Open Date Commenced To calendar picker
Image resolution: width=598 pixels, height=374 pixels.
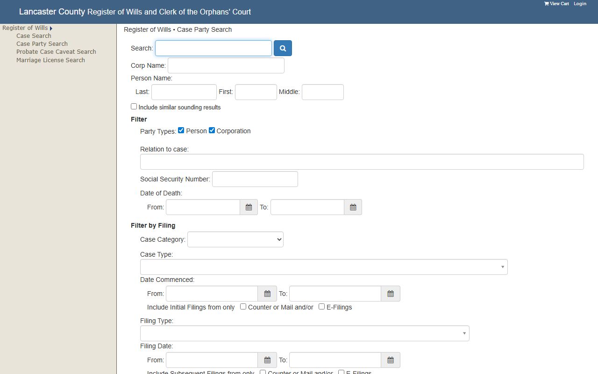point(391,294)
